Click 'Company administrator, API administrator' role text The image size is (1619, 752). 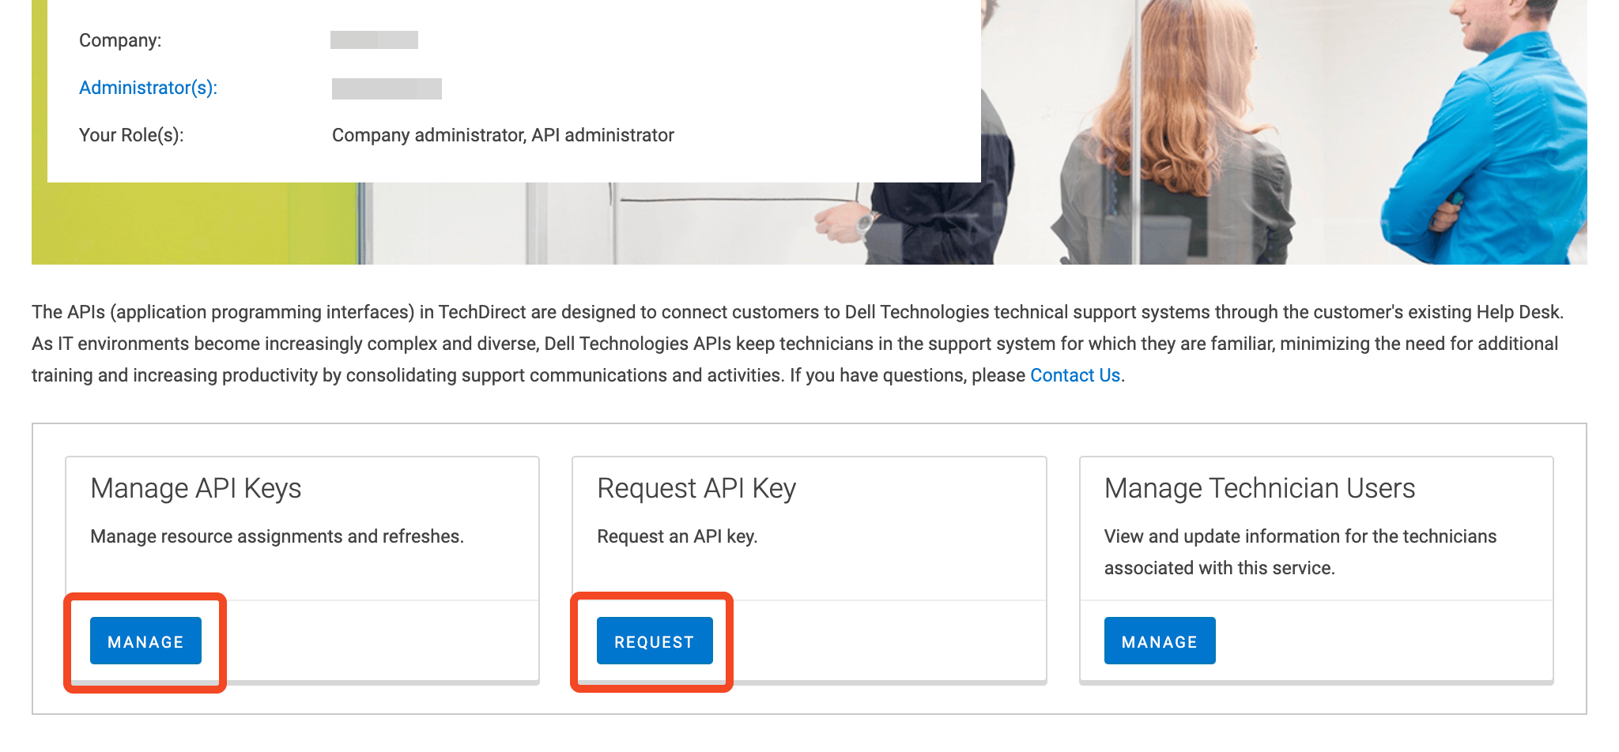click(x=503, y=135)
